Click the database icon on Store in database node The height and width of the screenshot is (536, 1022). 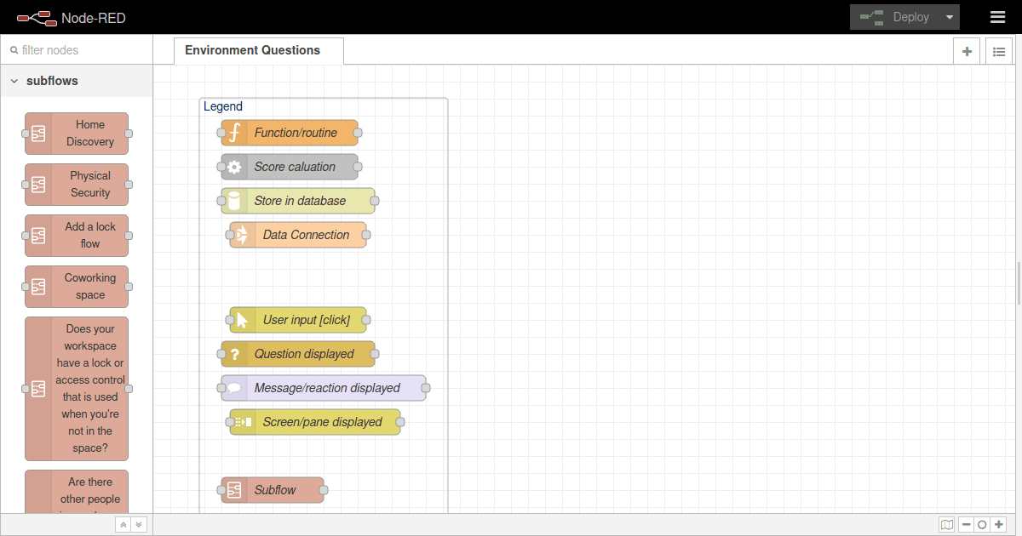pos(234,201)
